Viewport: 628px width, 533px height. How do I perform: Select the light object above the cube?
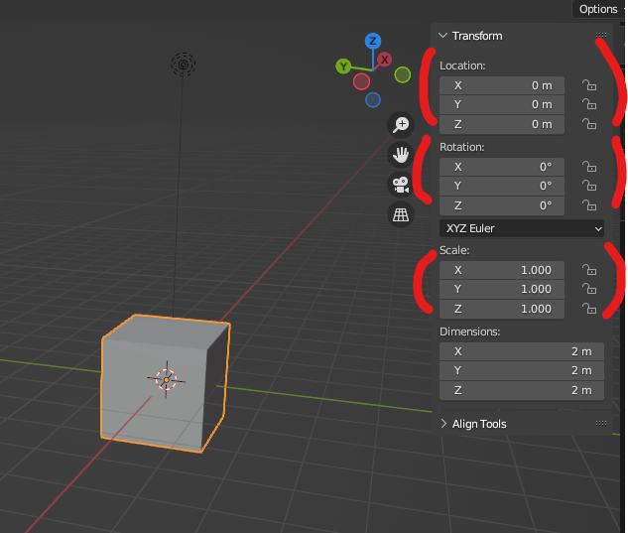coord(183,65)
